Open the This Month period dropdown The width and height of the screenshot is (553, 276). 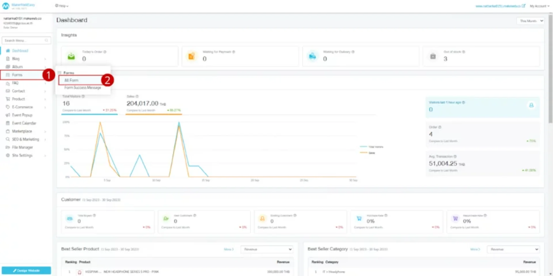click(x=531, y=21)
